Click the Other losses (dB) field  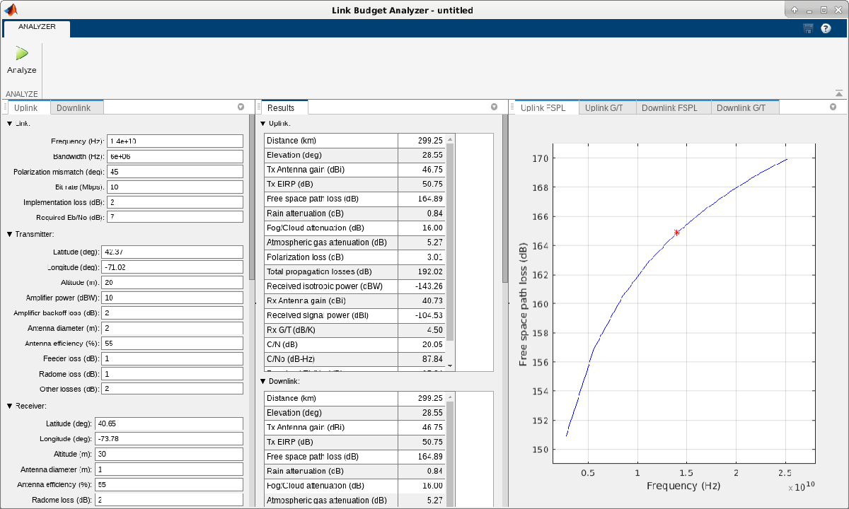172,389
